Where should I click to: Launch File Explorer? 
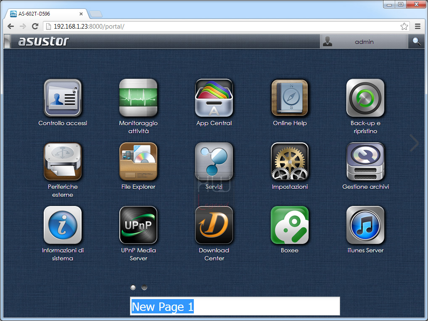[x=138, y=161]
